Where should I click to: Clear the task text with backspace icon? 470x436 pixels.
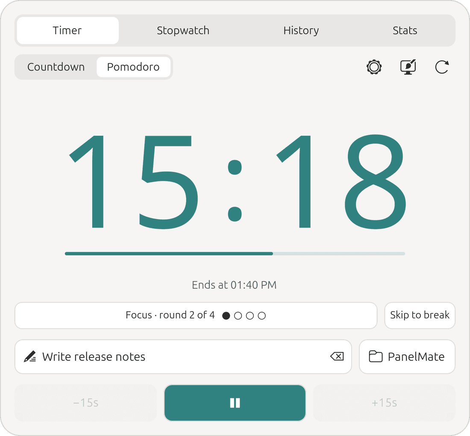[337, 356]
